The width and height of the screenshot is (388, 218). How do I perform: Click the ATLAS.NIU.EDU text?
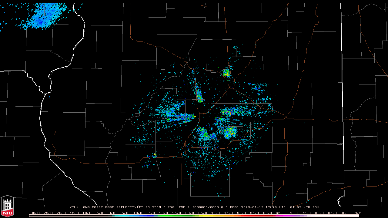304,207
